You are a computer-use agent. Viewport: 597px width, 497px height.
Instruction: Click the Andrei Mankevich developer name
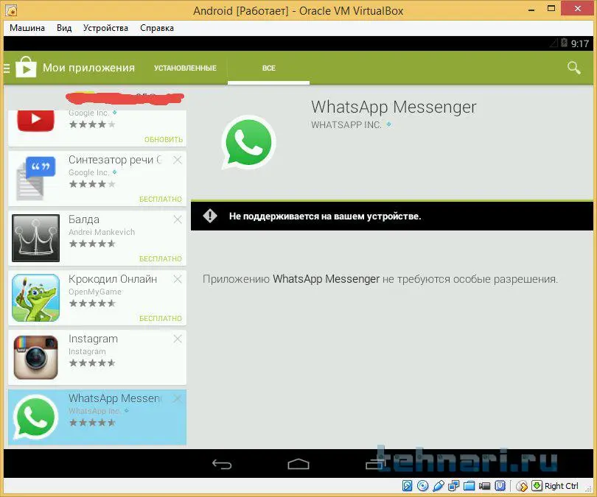click(x=102, y=233)
